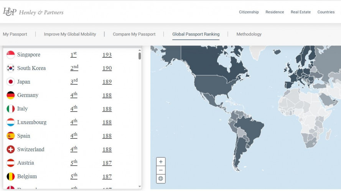Click the Germany flag icon
Screen dimensions: 341x191
[11, 95]
